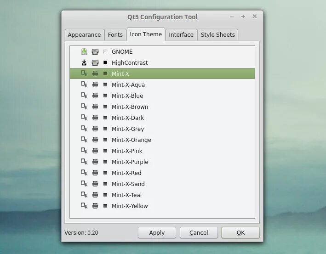Screen dimensions: 326x254
Task: Click the Mint-X row's download icon
Action: click(84, 73)
